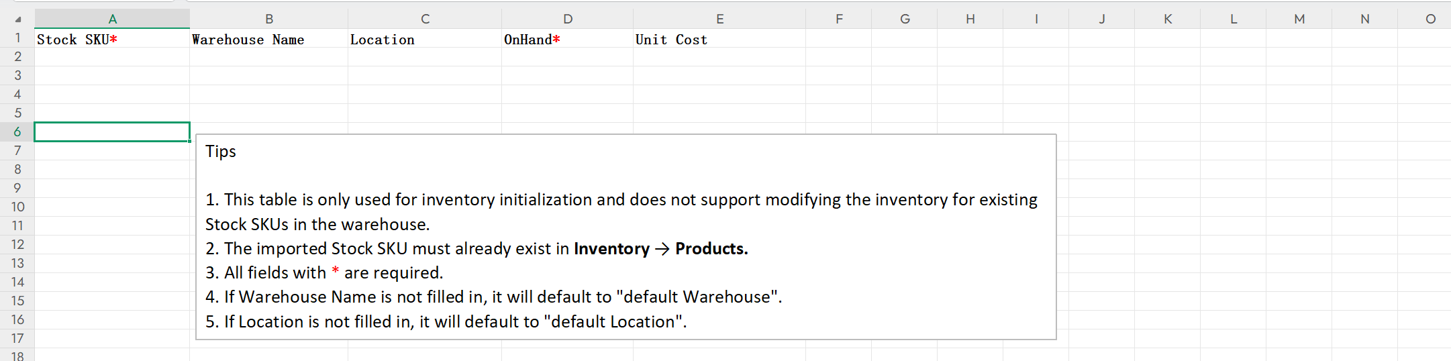Select row 17 by its number
The width and height of the screenshot is (1451, 361).
[x=17, y=339]
